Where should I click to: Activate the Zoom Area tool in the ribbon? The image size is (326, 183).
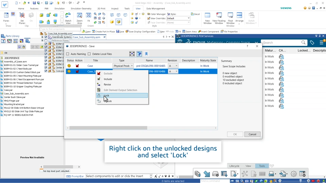79,18
